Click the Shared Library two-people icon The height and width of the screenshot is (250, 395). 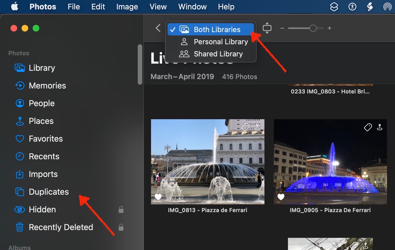[184, 54]
